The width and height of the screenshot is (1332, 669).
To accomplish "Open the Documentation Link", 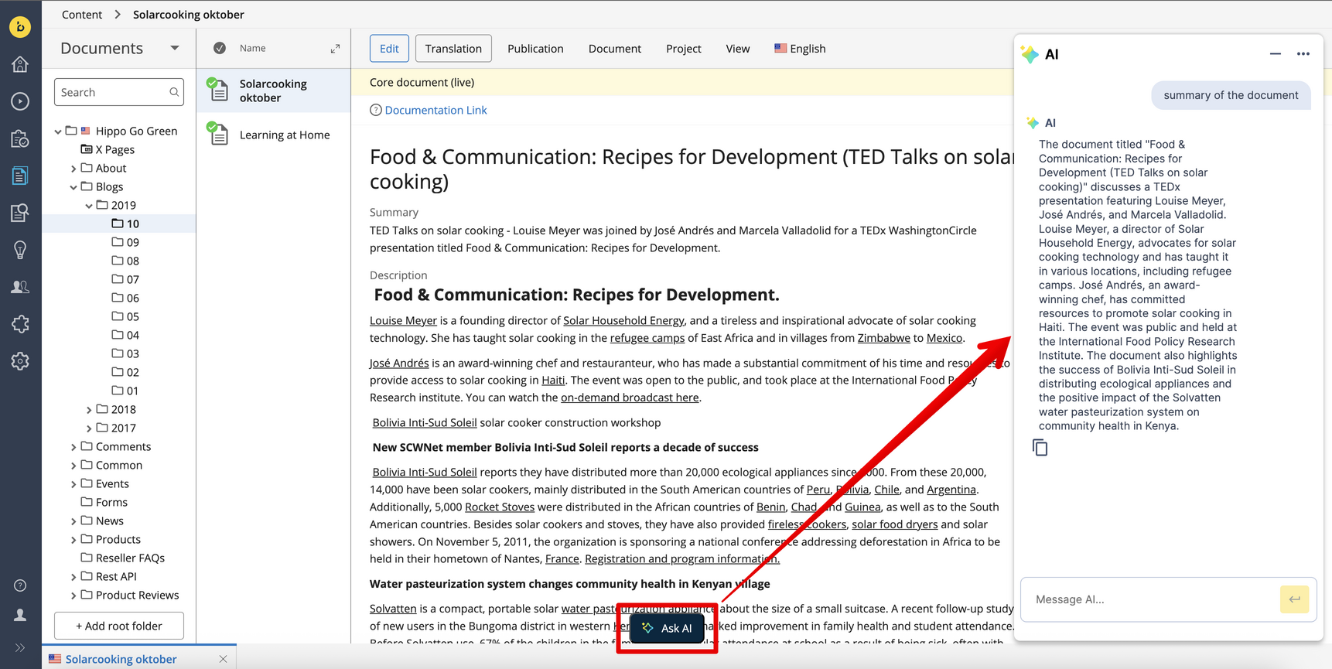I will click(435, 110).
